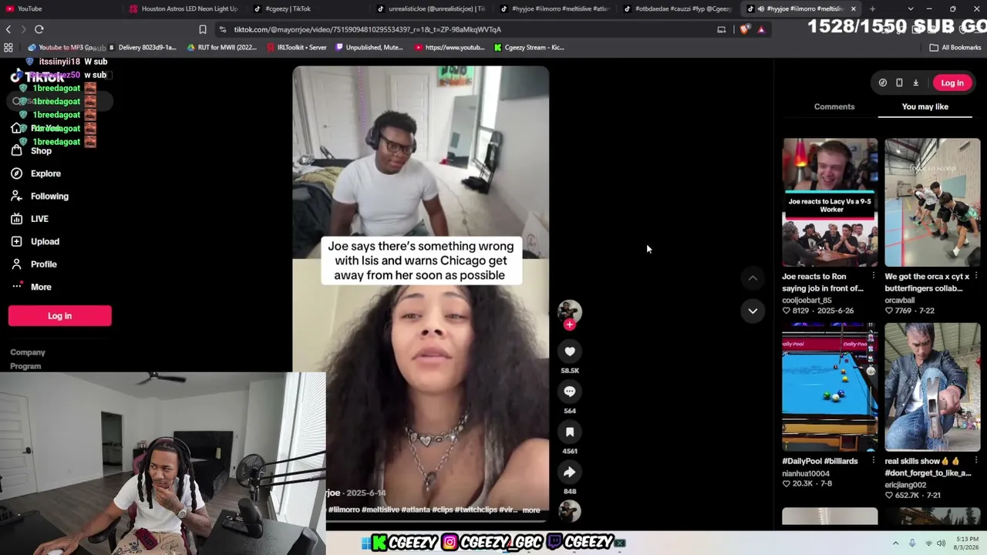
Task: Open the Brave Shields lion icon
Action: tap(744, 29)
